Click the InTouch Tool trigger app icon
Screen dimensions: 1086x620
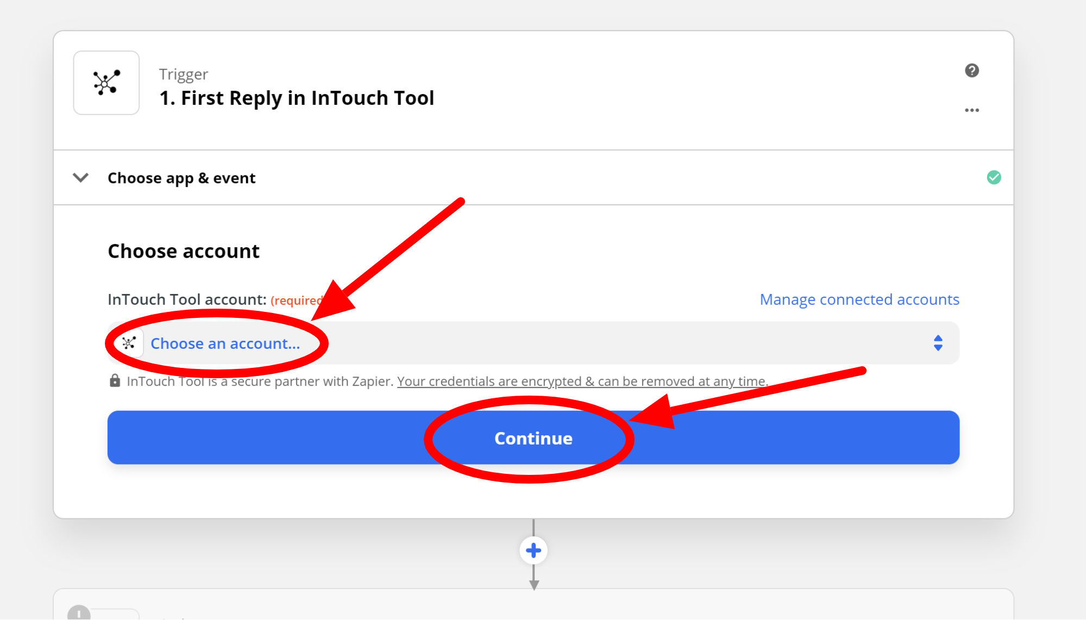coord(106,83)
